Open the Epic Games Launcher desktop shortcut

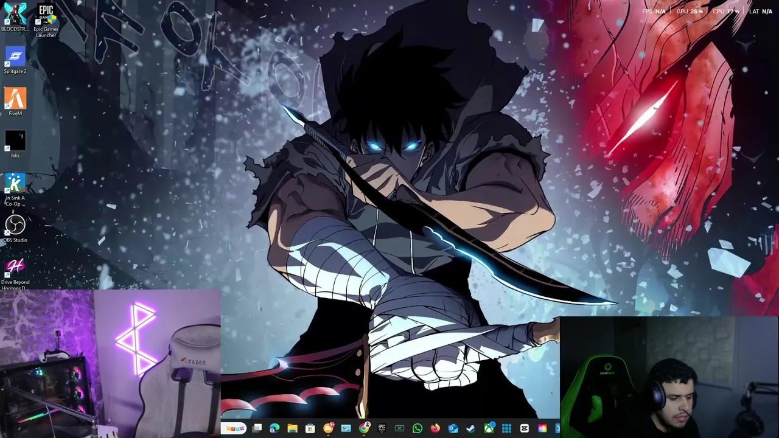click(46, 20)
